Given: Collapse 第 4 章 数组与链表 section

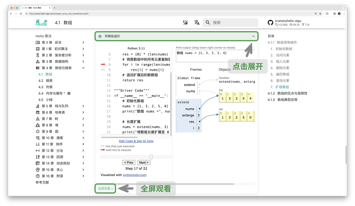Looking at the screenshot, I should pyautogui.click(x=83, y=68).
